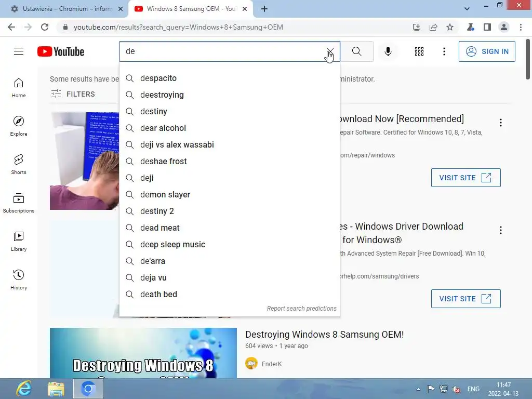
Task: Go to Home in sidebar
Action: pyautogui.click(x=19, y=88)
